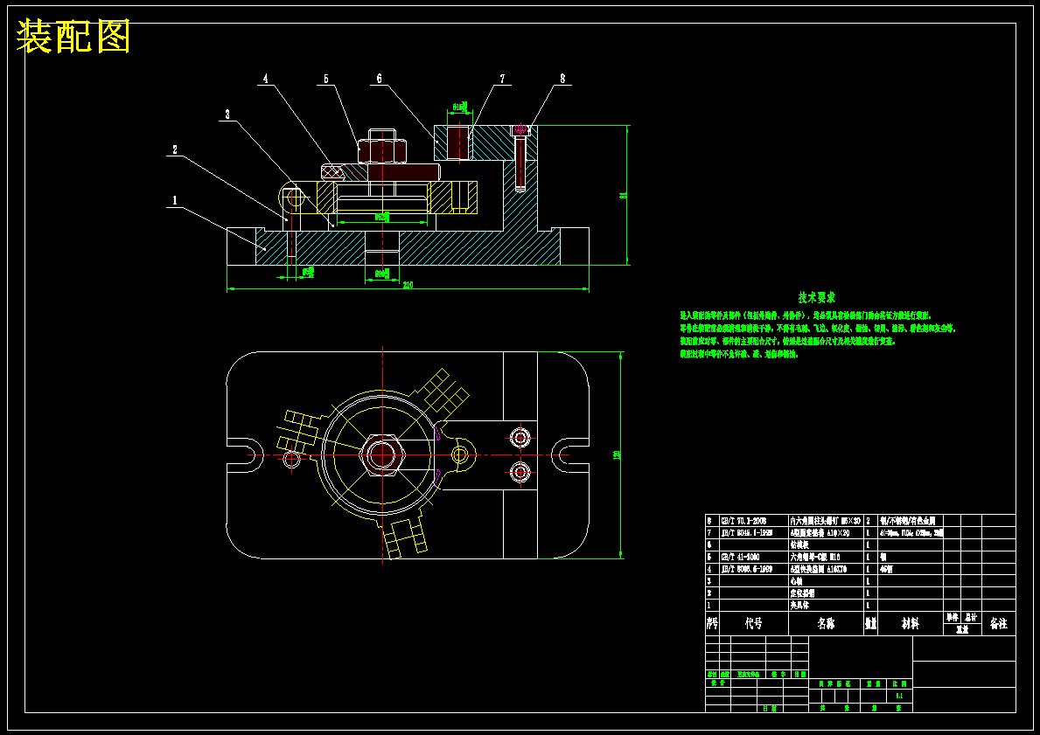Viewport: 1040px width, 735px height.
Task: Select the 夹具体 name cell
Action: 826,606
